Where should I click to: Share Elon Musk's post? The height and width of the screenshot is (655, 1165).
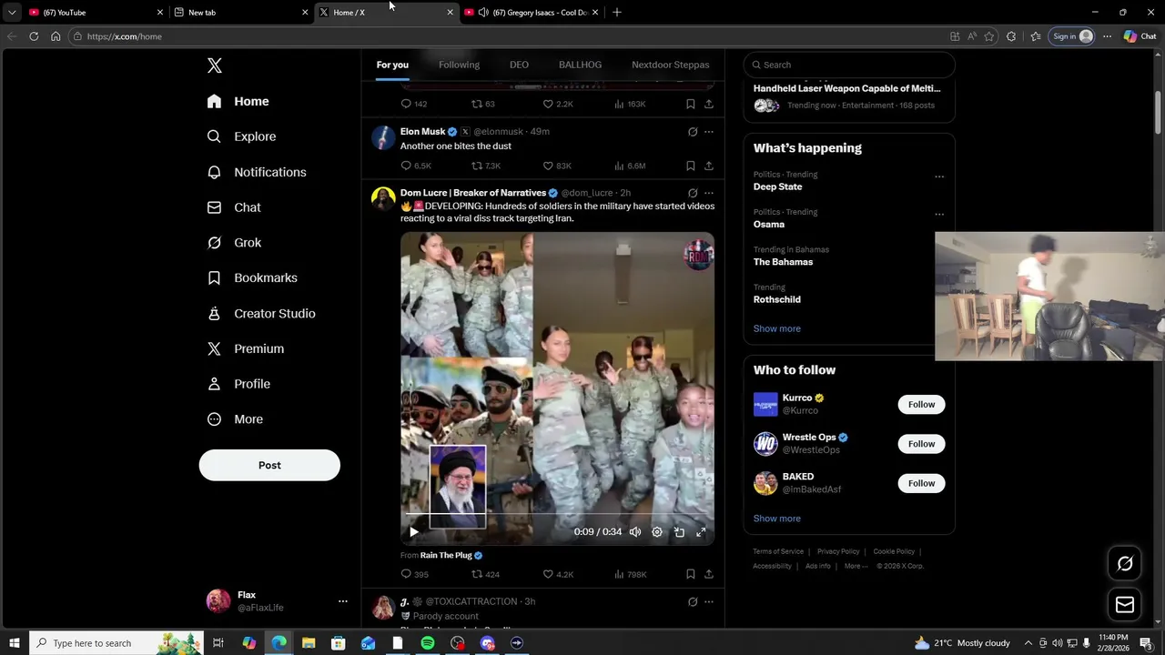pyautogui.click(x=708, y=166)
